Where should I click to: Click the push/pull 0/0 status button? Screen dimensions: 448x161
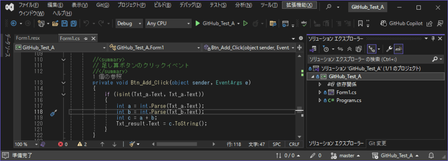(x=288, y=156)
